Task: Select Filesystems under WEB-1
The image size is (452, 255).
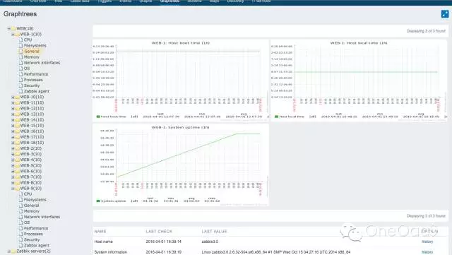Action: click(35, 46)
